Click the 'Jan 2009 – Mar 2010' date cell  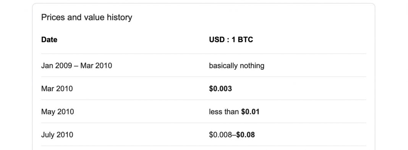pyautogui.click(x=76, y=66)
